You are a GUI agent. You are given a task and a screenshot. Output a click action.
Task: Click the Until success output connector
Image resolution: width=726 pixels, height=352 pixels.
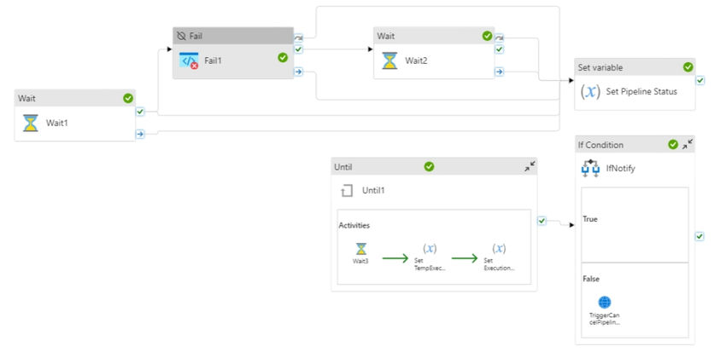click(x=542, y=222)
